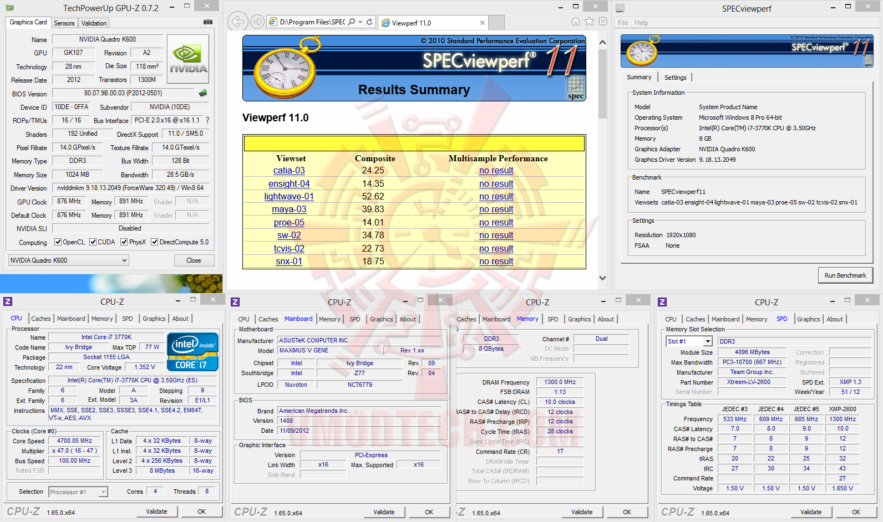This screenshot has height=522, width=883.
Task: Switch to the Sensors tab in GPU-Z
Action: pyautogui.click(x=64, y=23)
